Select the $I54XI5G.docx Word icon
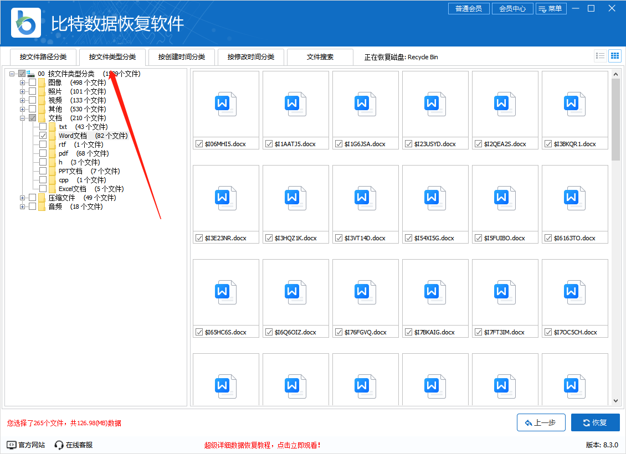 (435, 198)
